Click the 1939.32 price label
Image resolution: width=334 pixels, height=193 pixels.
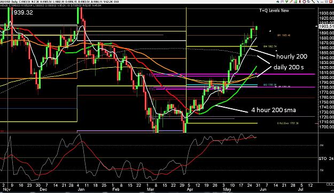[x=22, y=13]
